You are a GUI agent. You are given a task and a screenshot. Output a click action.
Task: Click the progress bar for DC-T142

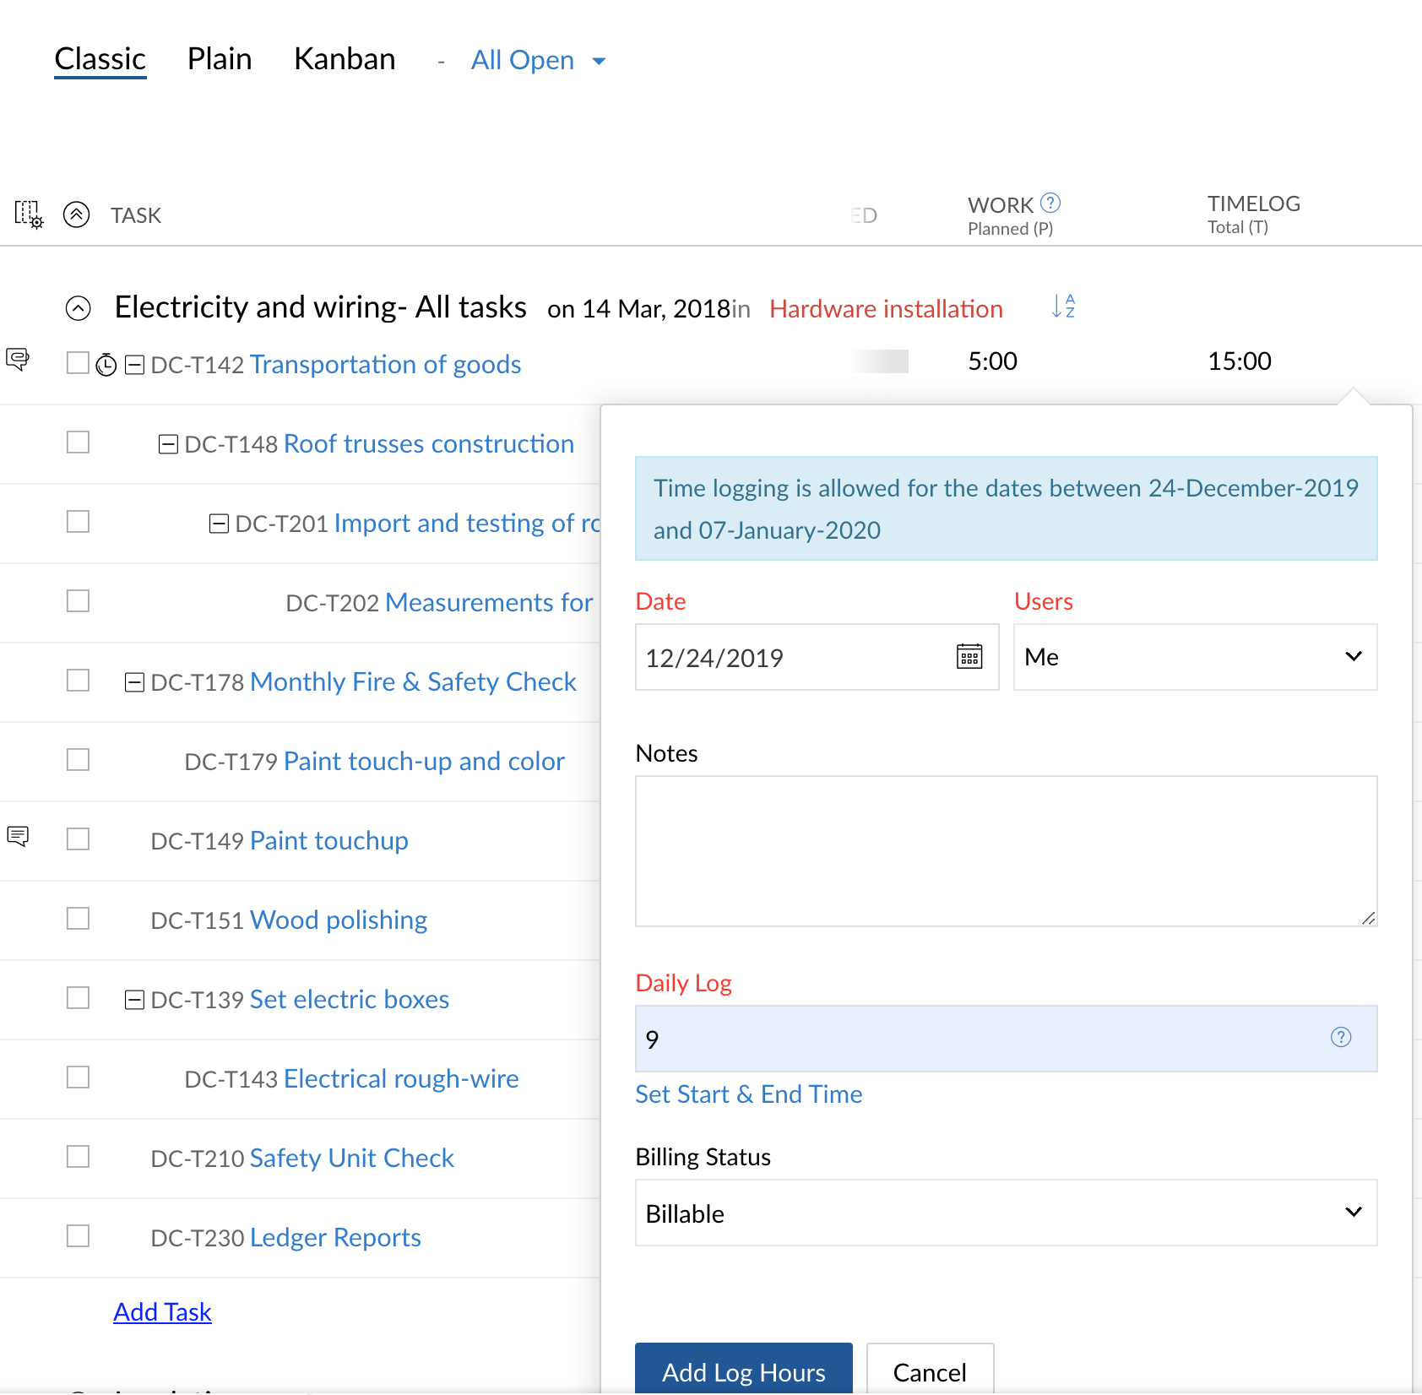coord(880,361)
